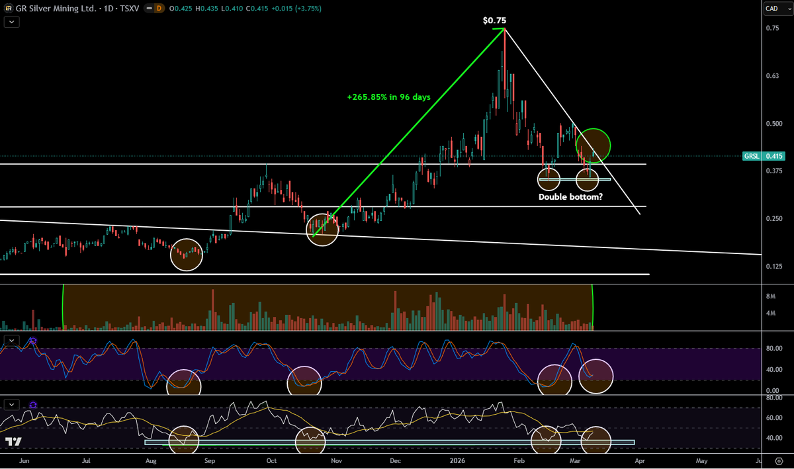Click the Sep label on time axis
This screenshot has height=469, width=794.
(210, 460)
